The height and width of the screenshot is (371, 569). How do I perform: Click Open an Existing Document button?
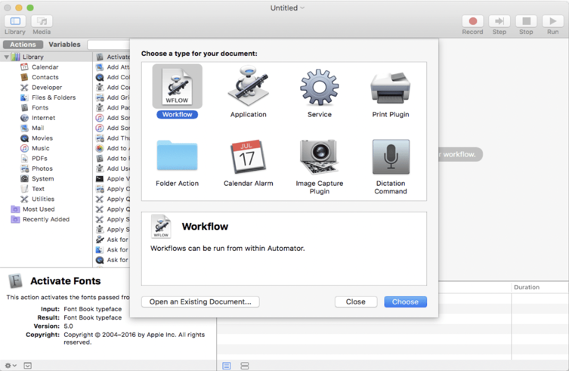tap(200, 301)
